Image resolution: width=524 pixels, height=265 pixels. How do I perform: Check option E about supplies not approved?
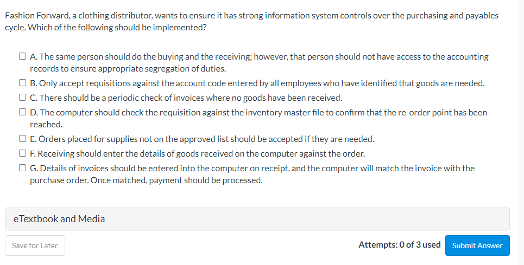22,138
